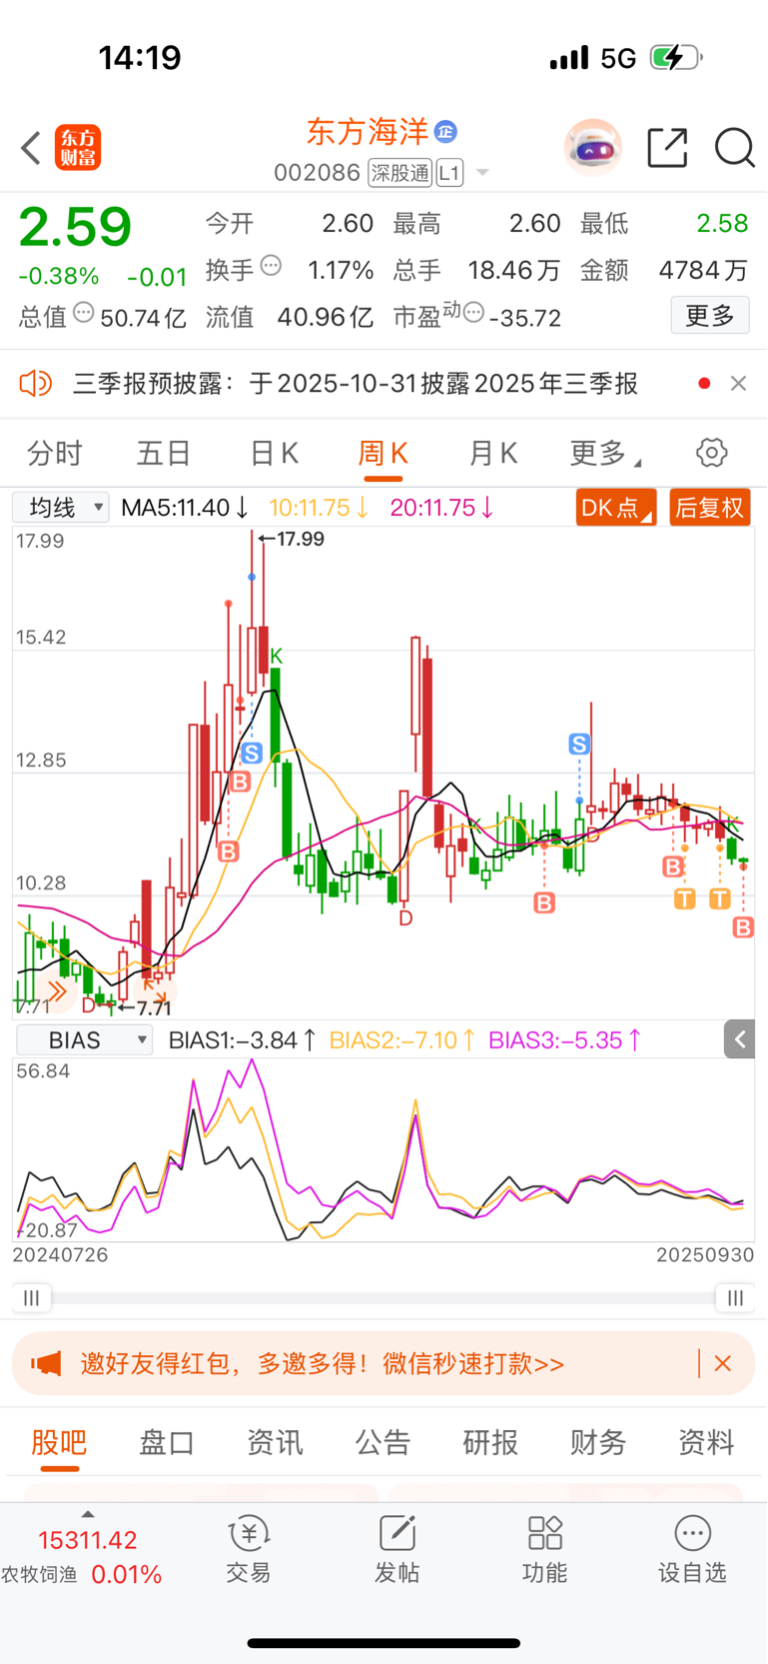
Task: Tap info icon next to 总值
Action: 84,313
